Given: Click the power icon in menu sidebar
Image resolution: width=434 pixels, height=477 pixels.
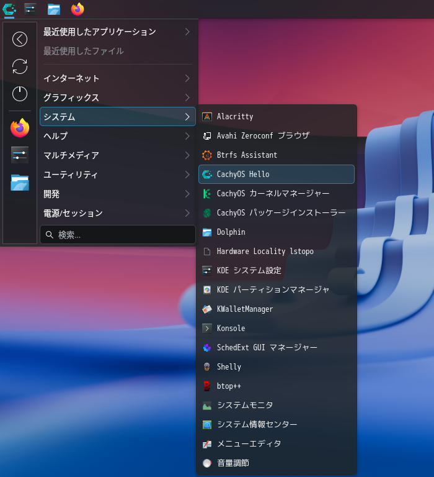Looking at the screenshot, I should pyautogui.click(x=20, y=93).
